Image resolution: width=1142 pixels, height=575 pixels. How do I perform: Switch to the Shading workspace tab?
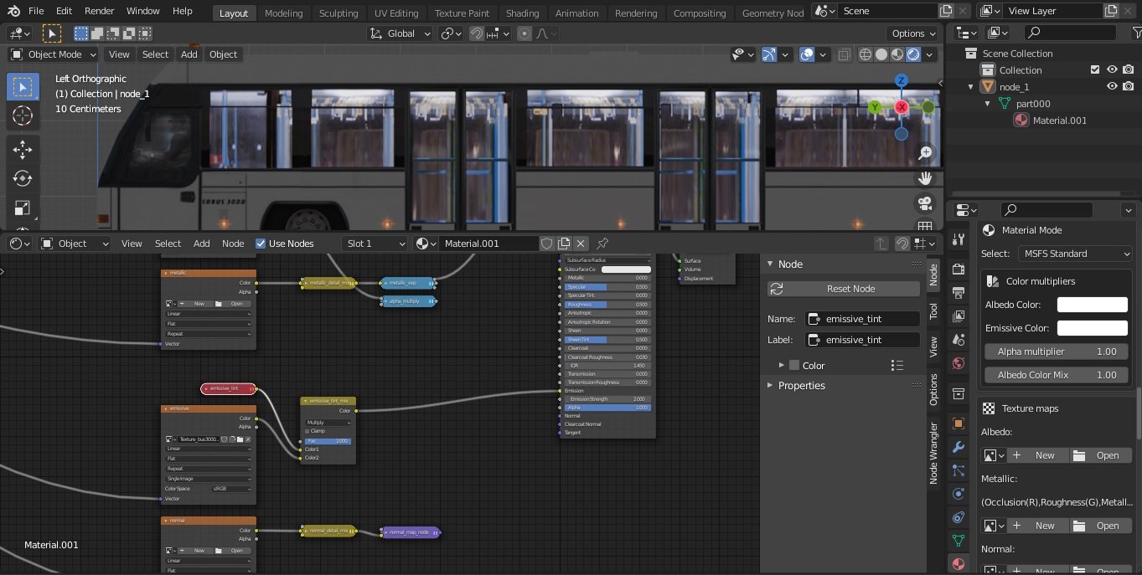(522, 13)
